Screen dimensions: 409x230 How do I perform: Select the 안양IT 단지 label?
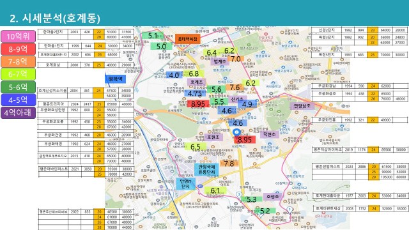pos(185,184)
